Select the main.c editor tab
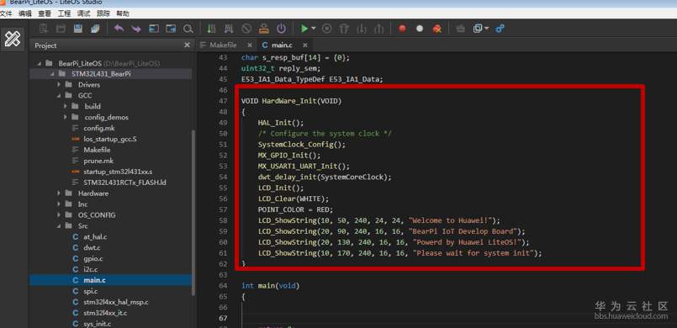The width and height of the screenshot is (677, 328). [x=285, y=45]
